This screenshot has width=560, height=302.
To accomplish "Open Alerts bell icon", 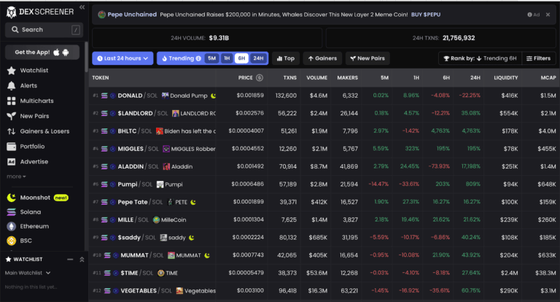I will tap(12, 86).
